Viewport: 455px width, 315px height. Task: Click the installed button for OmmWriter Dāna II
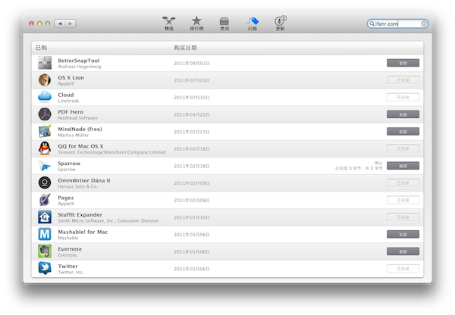tap(403, 182)
